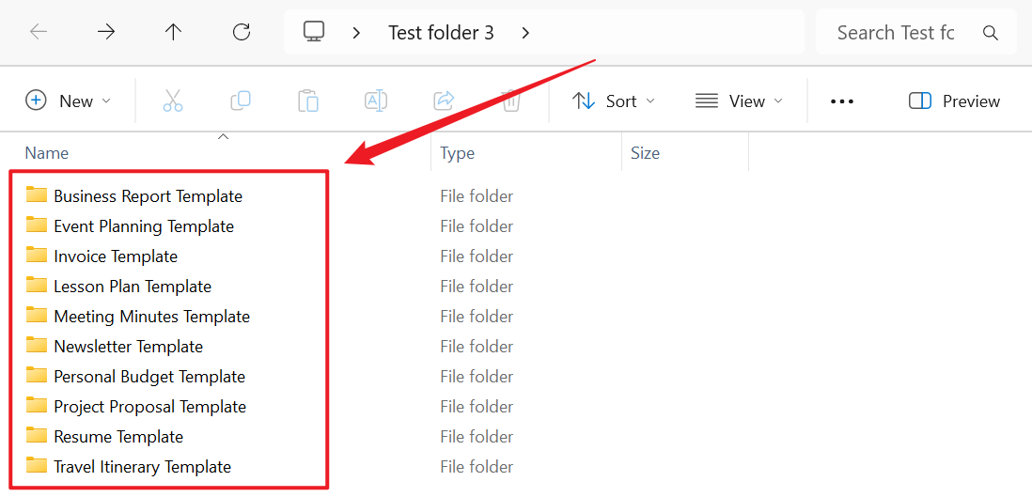Open the New item dropdown
This screenshot has width=1032, height=497.
click(x=69, y=101)
